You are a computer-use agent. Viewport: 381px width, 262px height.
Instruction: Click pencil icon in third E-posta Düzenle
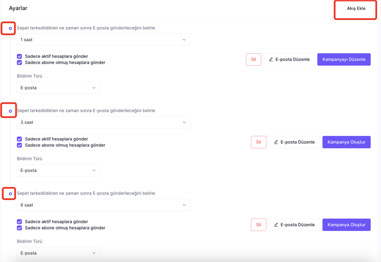[x=276, y=225]
